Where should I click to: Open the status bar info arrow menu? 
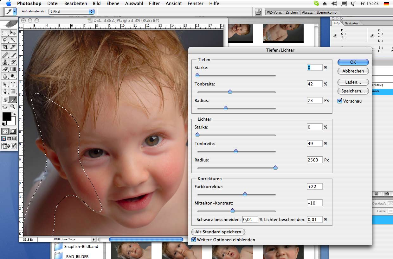(93, 240)
